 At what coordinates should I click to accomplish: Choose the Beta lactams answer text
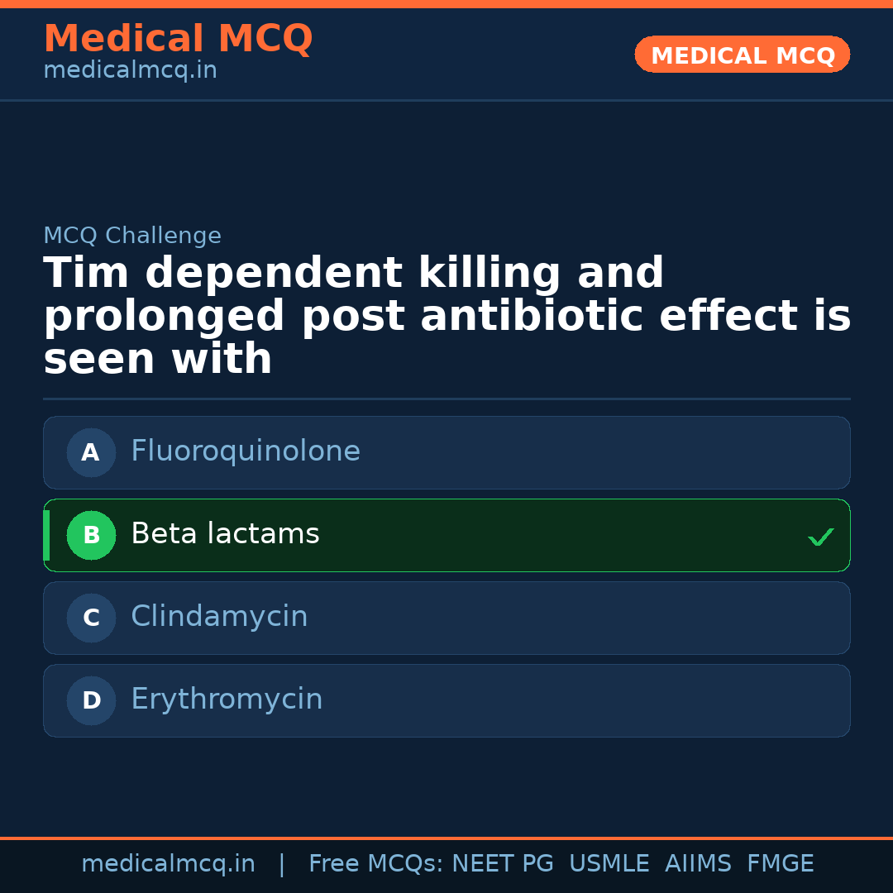tap(225, 534)
